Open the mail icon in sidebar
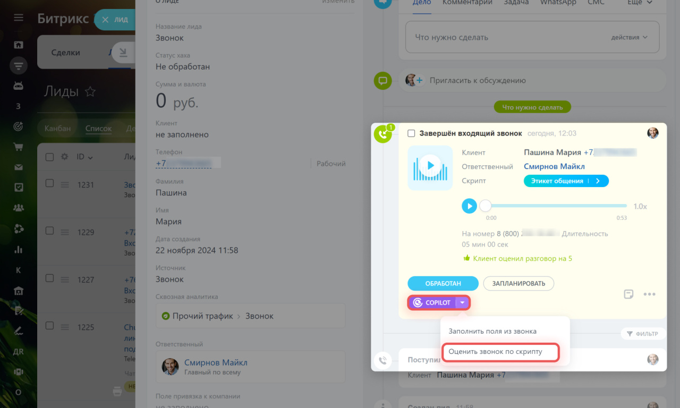This screenshot has width=680, height=408. (19, 167)
